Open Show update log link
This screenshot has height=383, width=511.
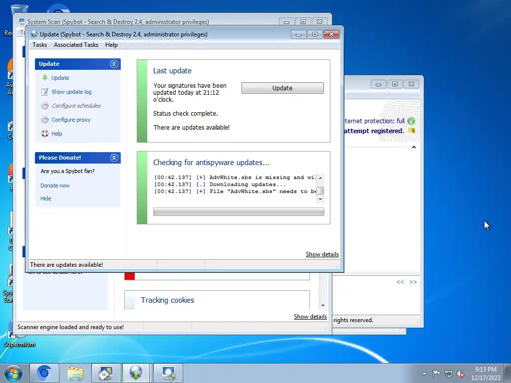coord(71,92)
